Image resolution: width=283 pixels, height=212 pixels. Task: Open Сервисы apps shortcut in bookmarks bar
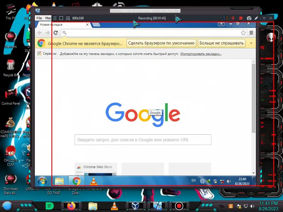(x=47, y=54)
